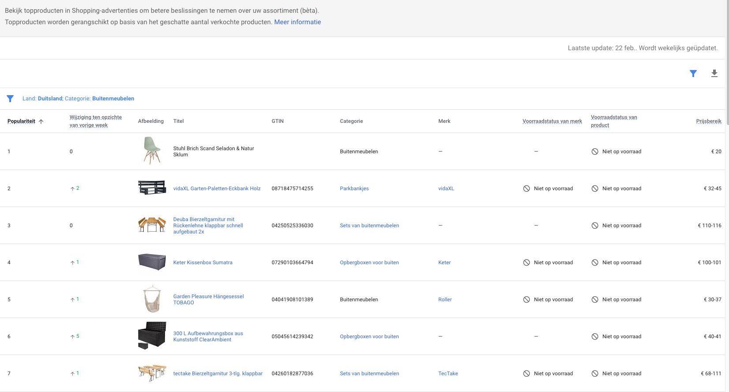
Task: Click the Parkbankjes category link
Action: (354, 189)
